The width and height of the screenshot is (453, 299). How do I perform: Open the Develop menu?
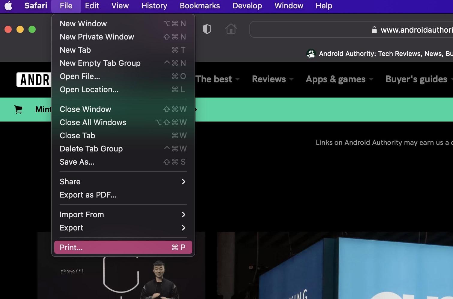coord(247,6)
